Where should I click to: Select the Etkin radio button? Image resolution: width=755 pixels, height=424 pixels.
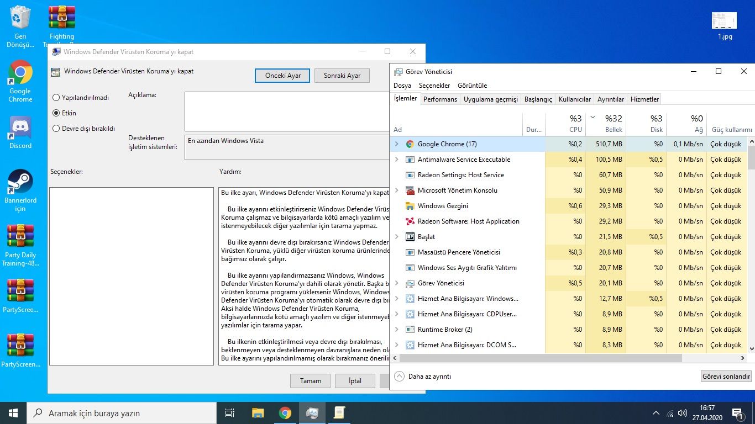[x=56, y=113]
